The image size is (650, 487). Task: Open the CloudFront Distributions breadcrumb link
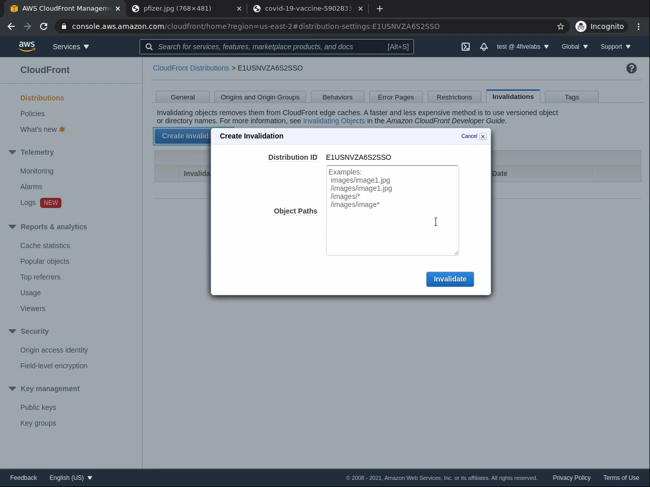tap(191, 68)
